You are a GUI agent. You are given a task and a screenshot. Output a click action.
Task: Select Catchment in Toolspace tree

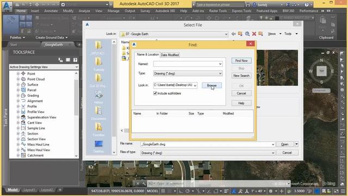(35, 155)
